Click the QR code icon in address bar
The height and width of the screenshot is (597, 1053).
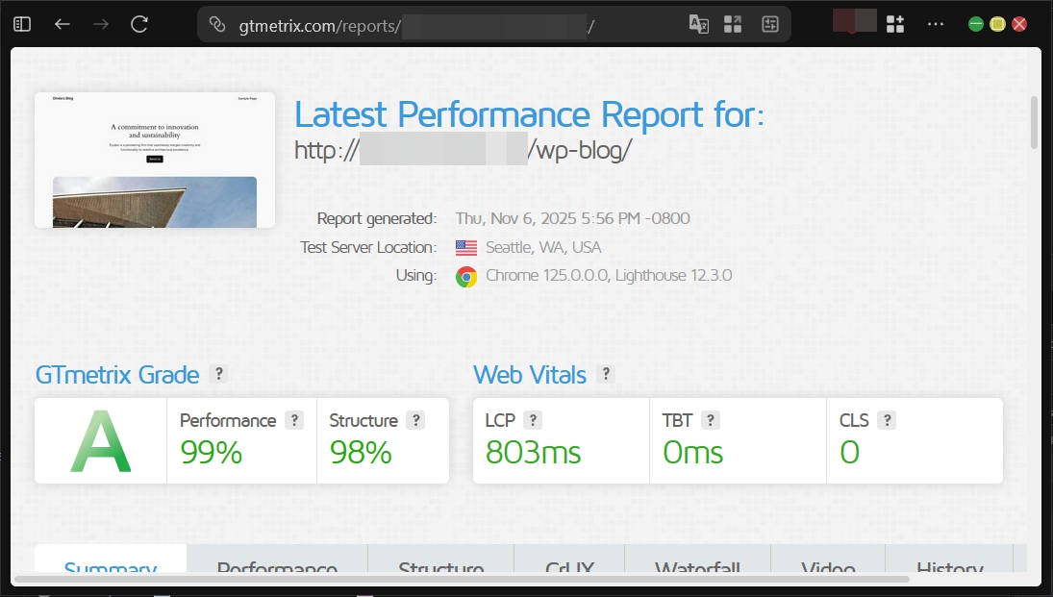(x=733, y=25)
